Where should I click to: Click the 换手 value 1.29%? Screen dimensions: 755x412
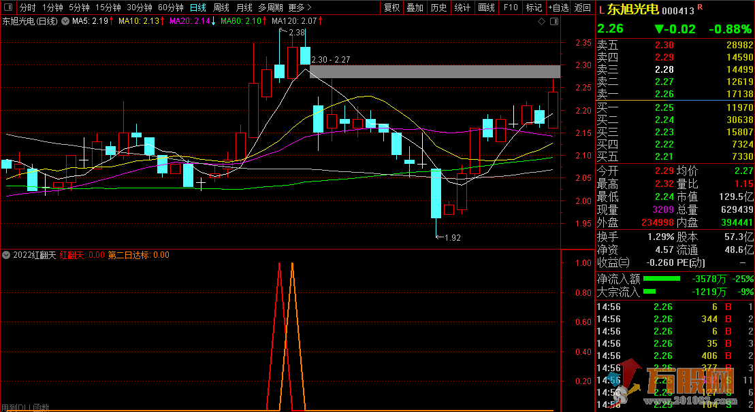click(x=660, y=237)
